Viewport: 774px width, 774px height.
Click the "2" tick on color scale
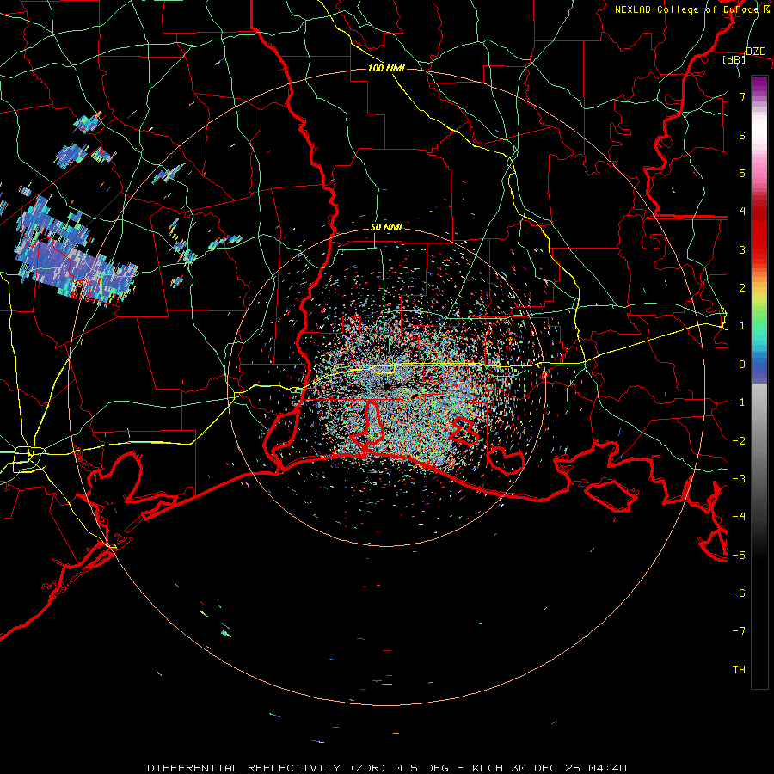pos(742,288)
